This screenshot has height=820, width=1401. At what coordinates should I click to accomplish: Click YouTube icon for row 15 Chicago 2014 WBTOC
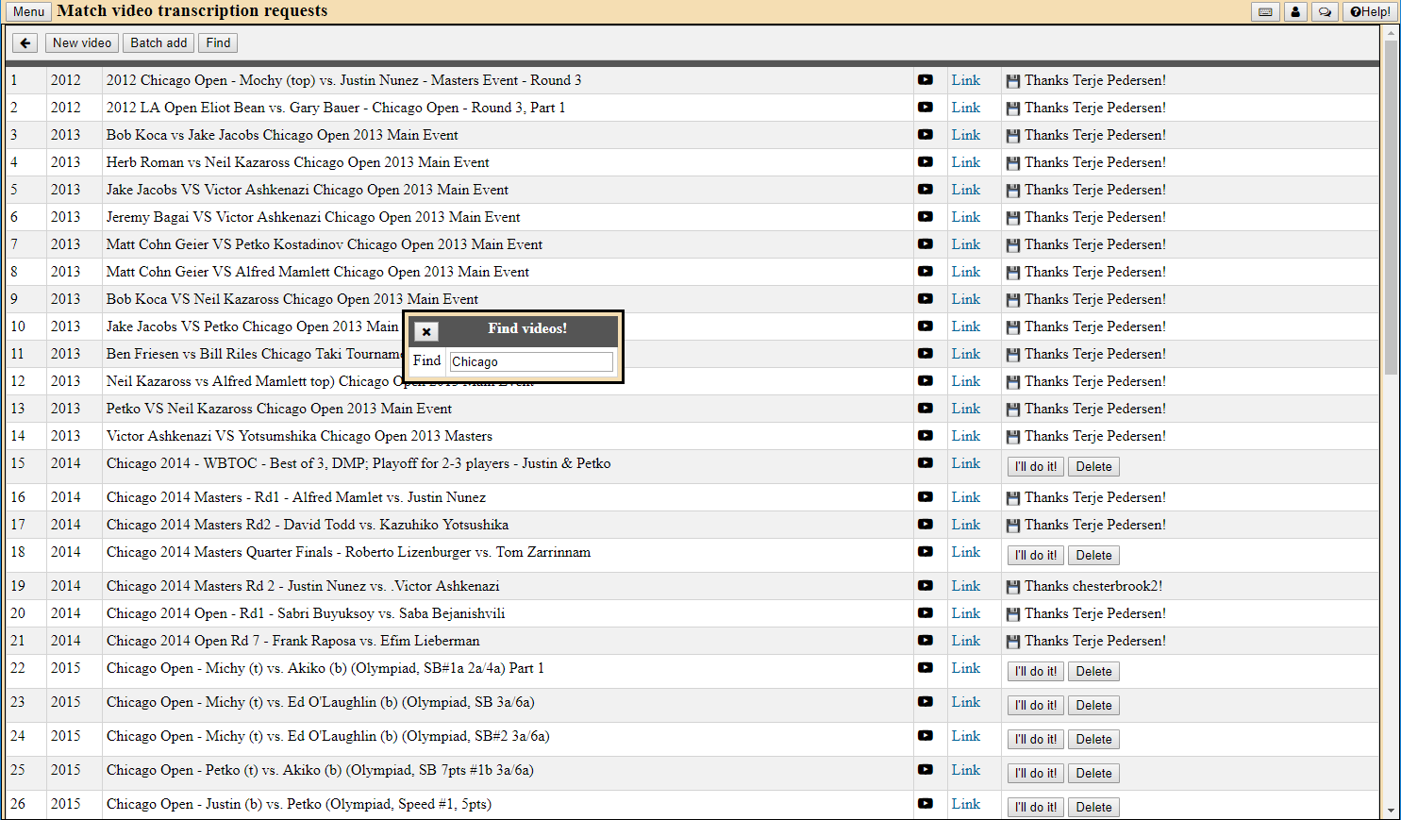926,463
